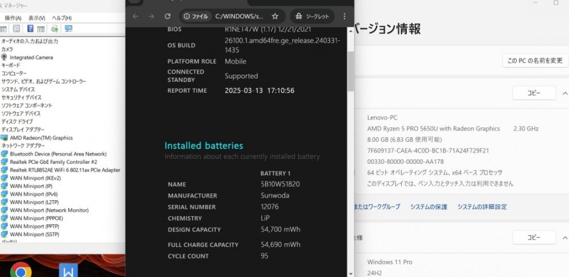Click the ファイル site info chip in address bar
Image resolution: width=569 pixels, height=277 pixels.
click(x=196, y=16)
